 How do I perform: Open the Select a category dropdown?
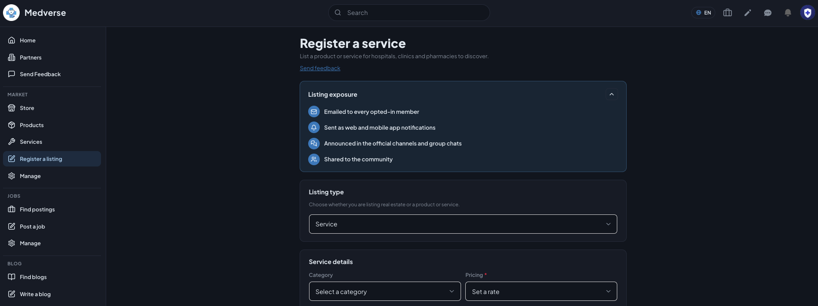tap(385, 291)
